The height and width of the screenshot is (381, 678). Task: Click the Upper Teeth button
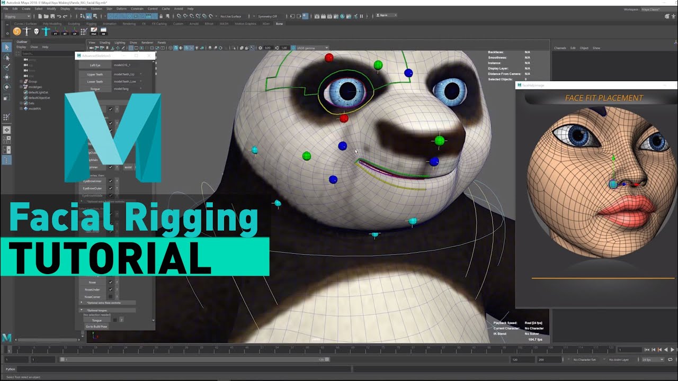tap(95, 75)
